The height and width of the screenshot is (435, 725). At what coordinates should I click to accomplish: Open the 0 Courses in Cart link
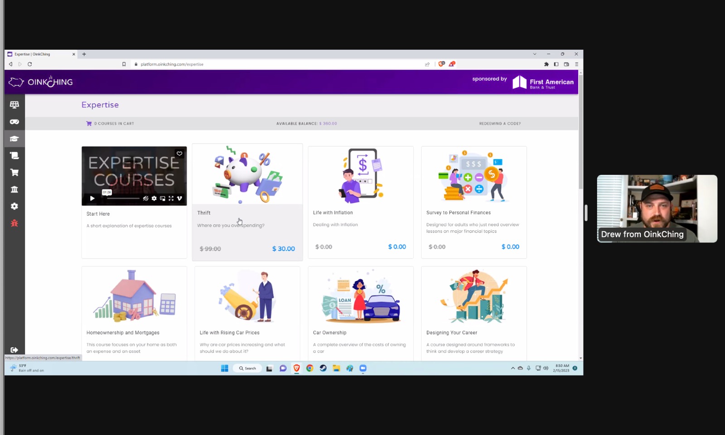coord(110,123)
